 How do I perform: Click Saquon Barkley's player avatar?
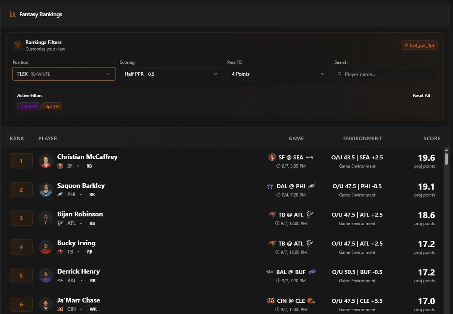click(x=46, y=189)
